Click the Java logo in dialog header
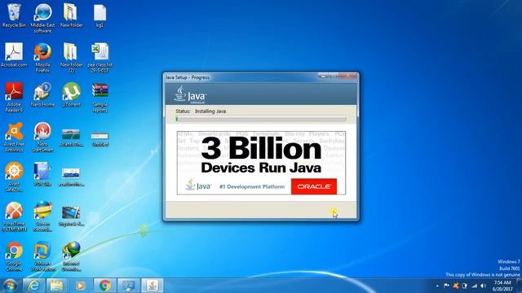This screenshot has width=522, height=293. [x=190, y=94]
